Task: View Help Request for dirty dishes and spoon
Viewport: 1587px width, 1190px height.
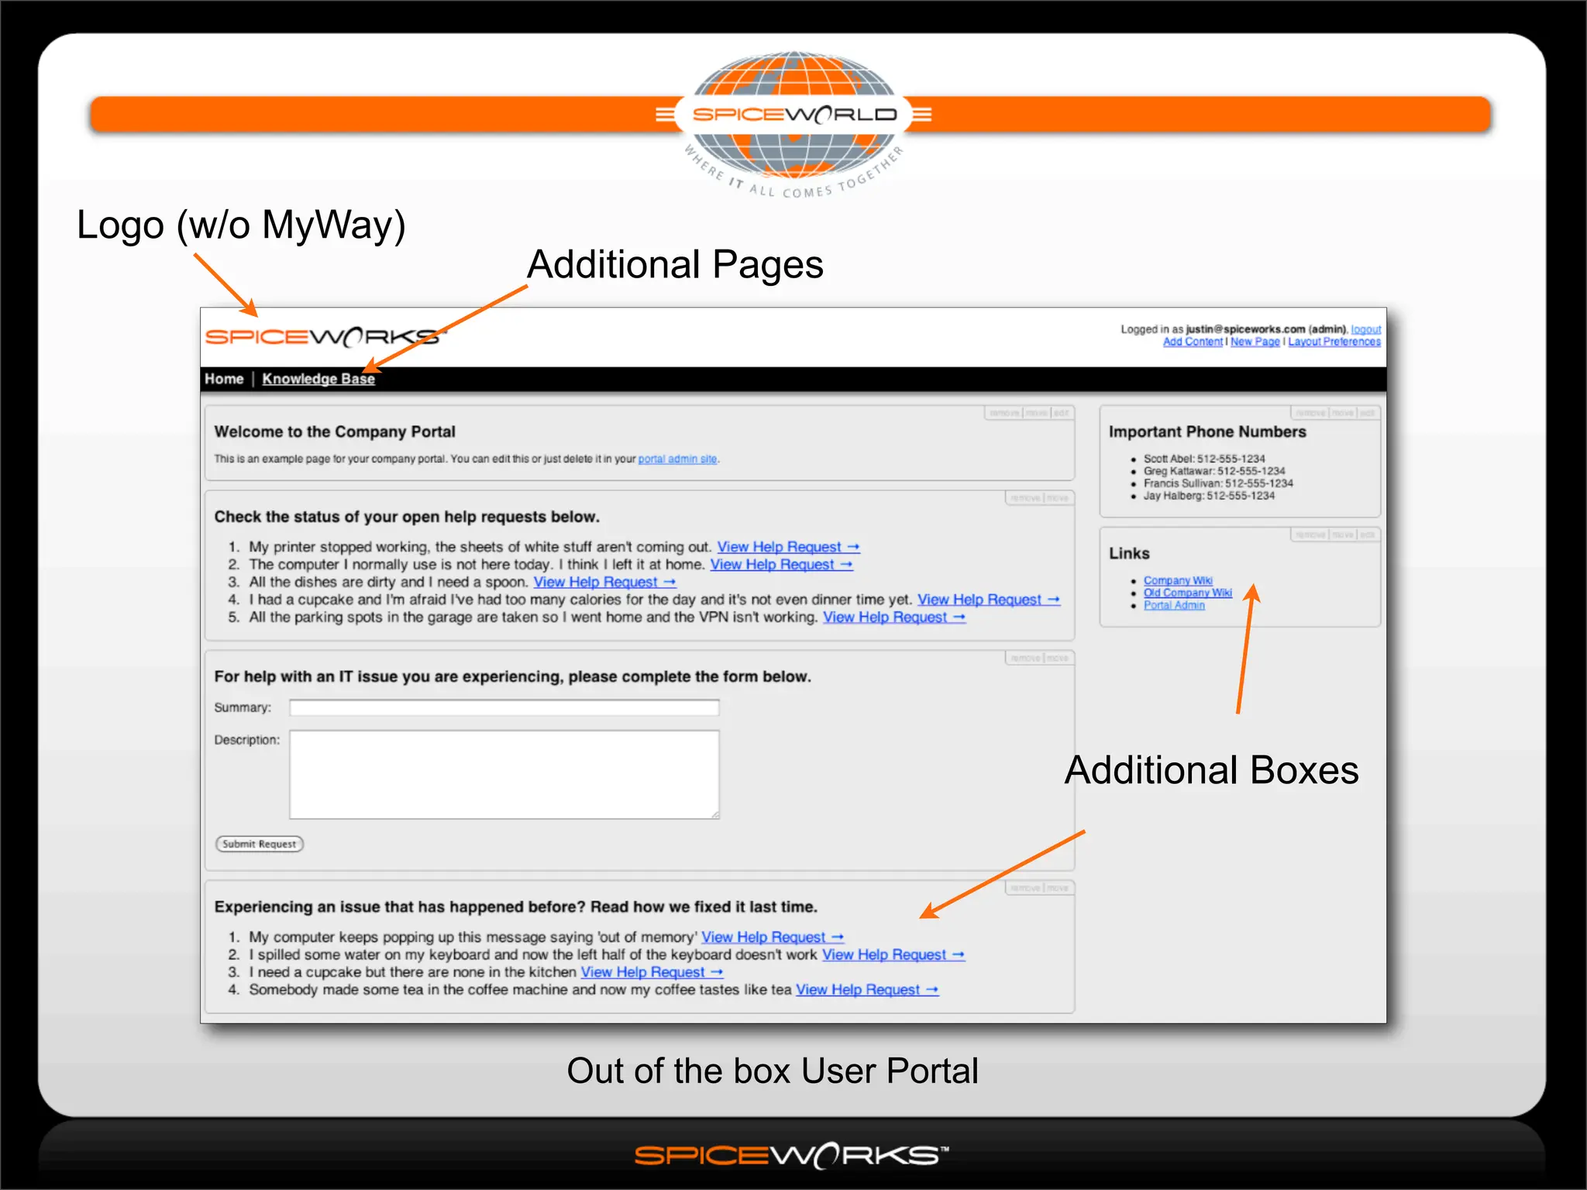Action: [x=604, y=582]
